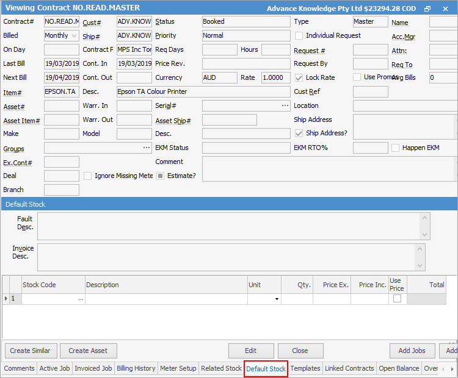Click the Request # link label

310,51
